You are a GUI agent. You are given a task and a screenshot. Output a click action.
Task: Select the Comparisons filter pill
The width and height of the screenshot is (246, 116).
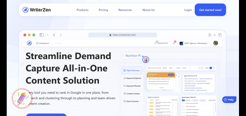pos(202,100)
